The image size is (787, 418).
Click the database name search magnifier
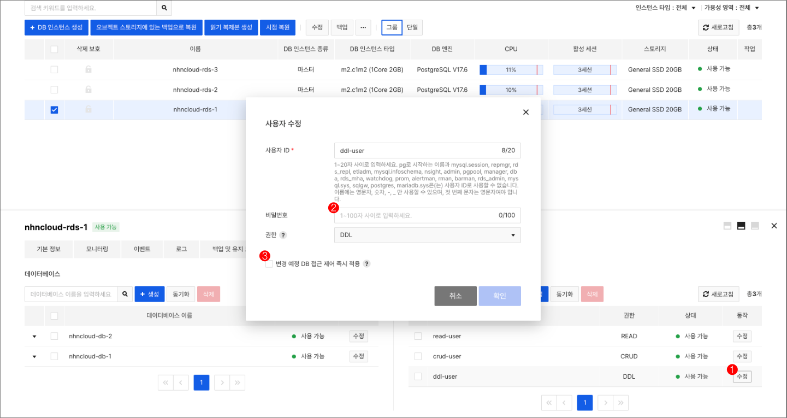tap(125, 293)
